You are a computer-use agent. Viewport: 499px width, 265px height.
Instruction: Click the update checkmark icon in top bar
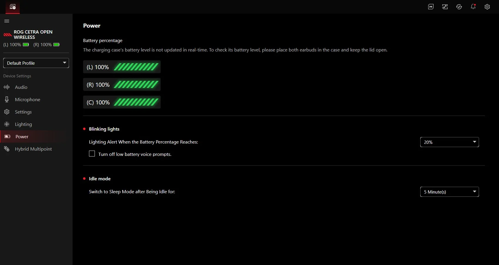click(459, 7)
